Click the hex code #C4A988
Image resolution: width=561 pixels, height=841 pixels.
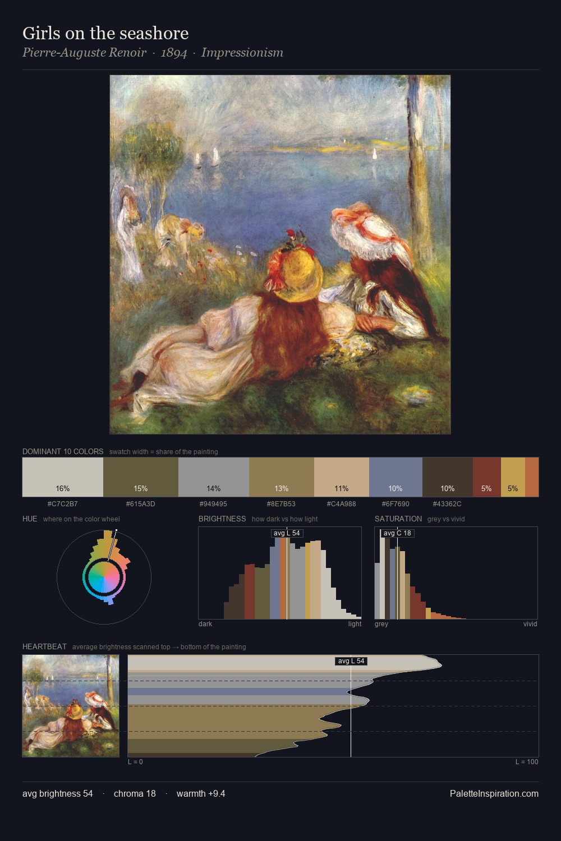(x=342, y=504)
